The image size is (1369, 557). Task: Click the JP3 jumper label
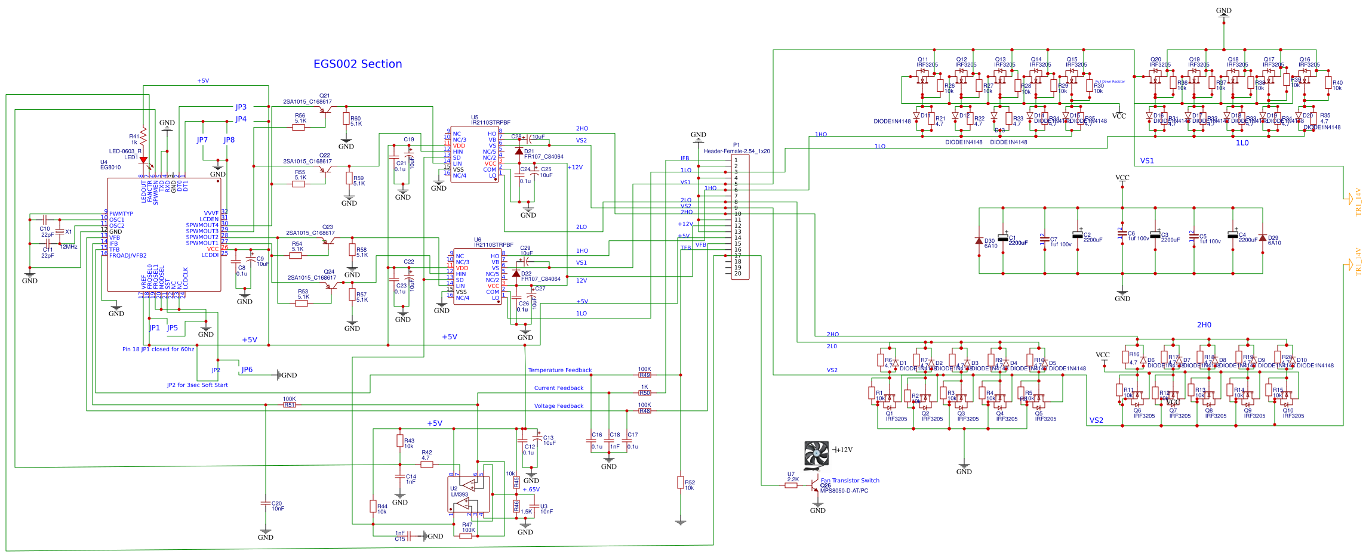coord(241,107)
